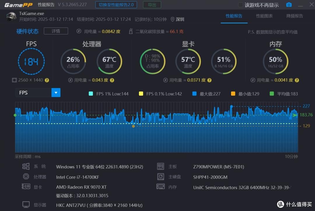
Task: Open the FPS chart type dropdown
Action: click(38, 93)
